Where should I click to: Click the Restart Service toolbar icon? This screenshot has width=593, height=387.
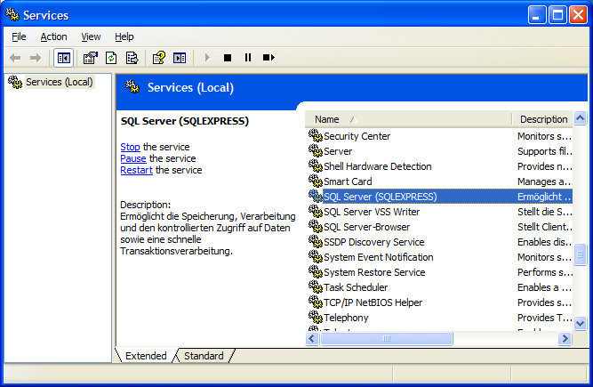coord(268,58)
